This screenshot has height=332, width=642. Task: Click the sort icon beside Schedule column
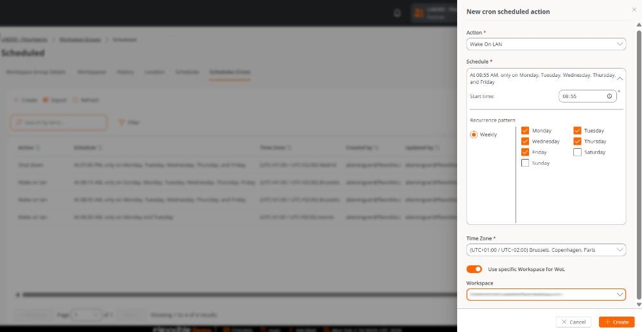pos(100,147)
